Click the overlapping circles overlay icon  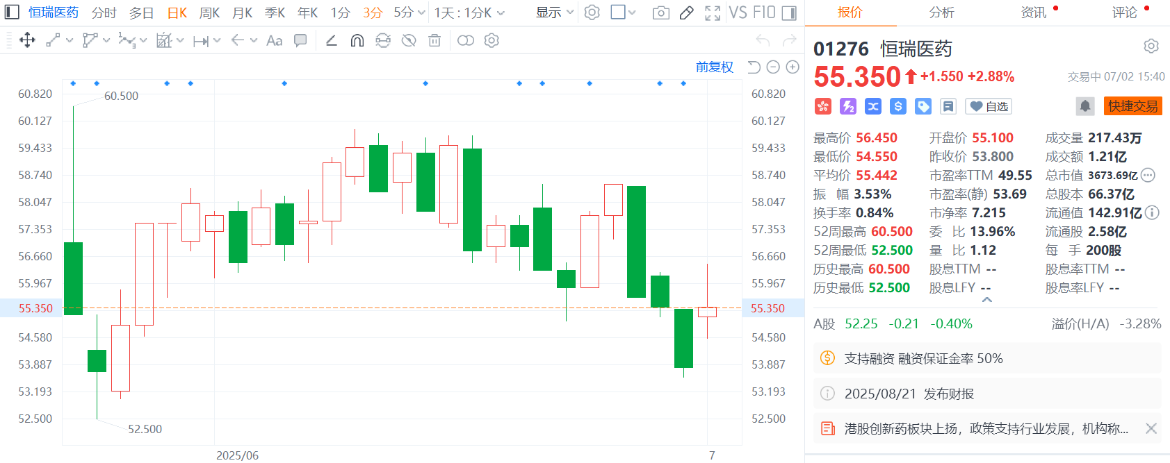[466, 40]
